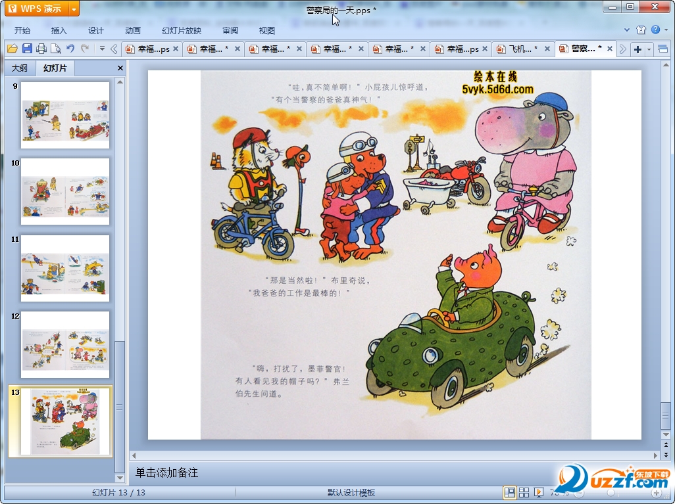This screenshot has height=504, width=675.
Task: Switch the side pane to 大纲 outline view
Action: [x=19, y=68]
